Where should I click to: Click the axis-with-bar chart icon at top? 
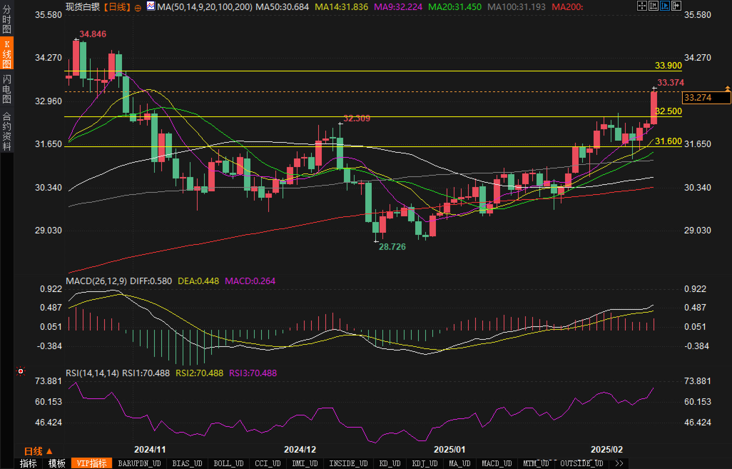653,6
